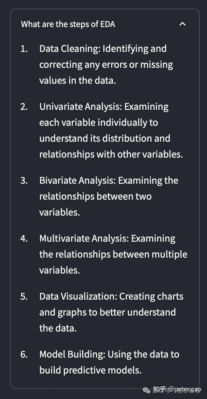This screenshot has height=399, width=207.
Task: Click the WeChat logo in the watermark
Action: pos(147,390)
